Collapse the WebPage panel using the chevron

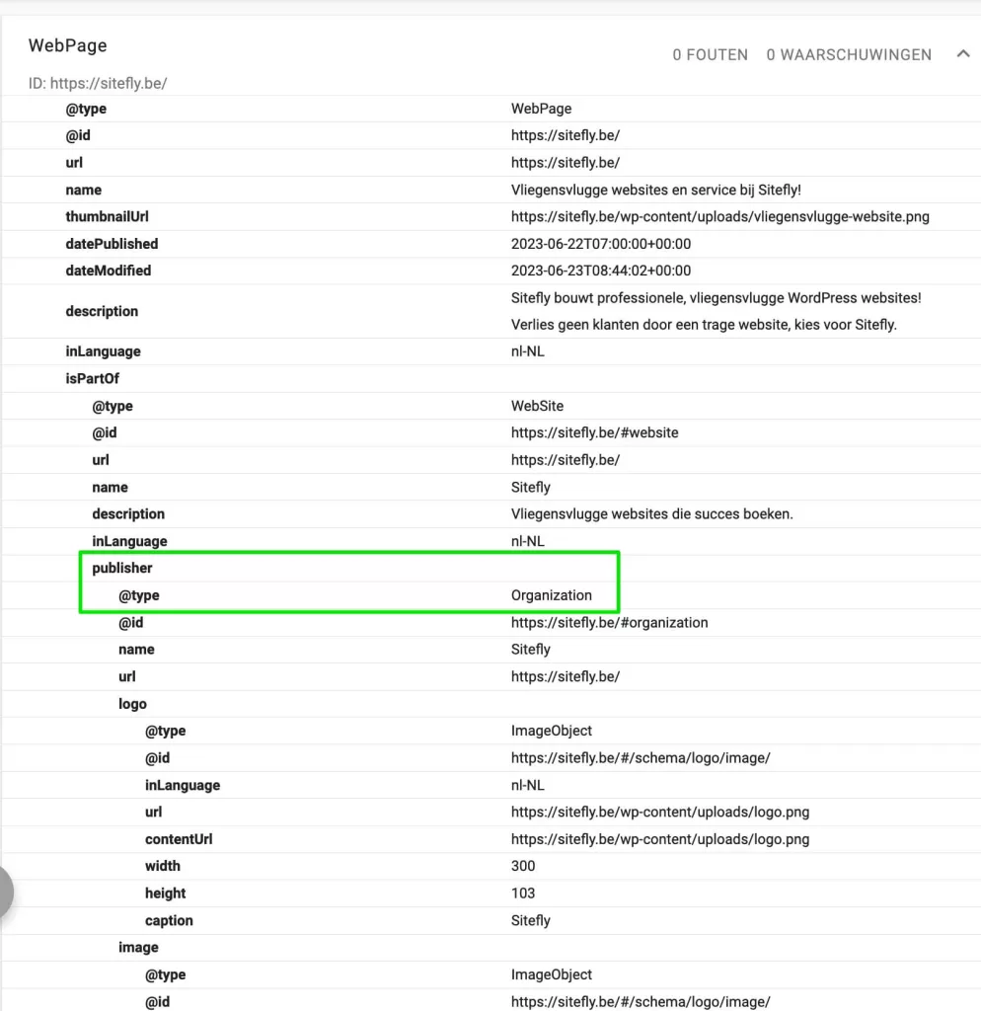[x=963, y=54]
